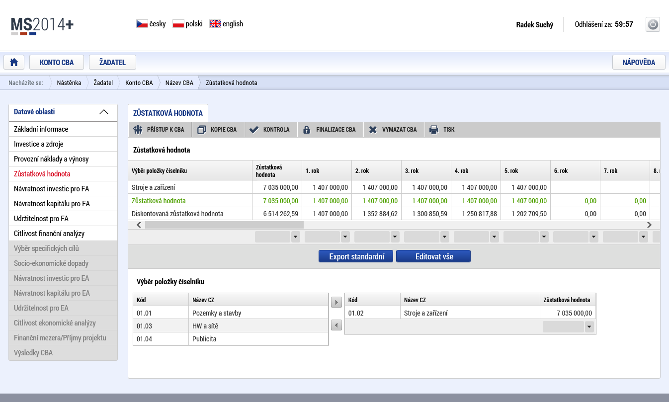Run Kontrola check from toolbar
Image resolution: width=669 pixels, height=402 pixels.
coord(271,130)
